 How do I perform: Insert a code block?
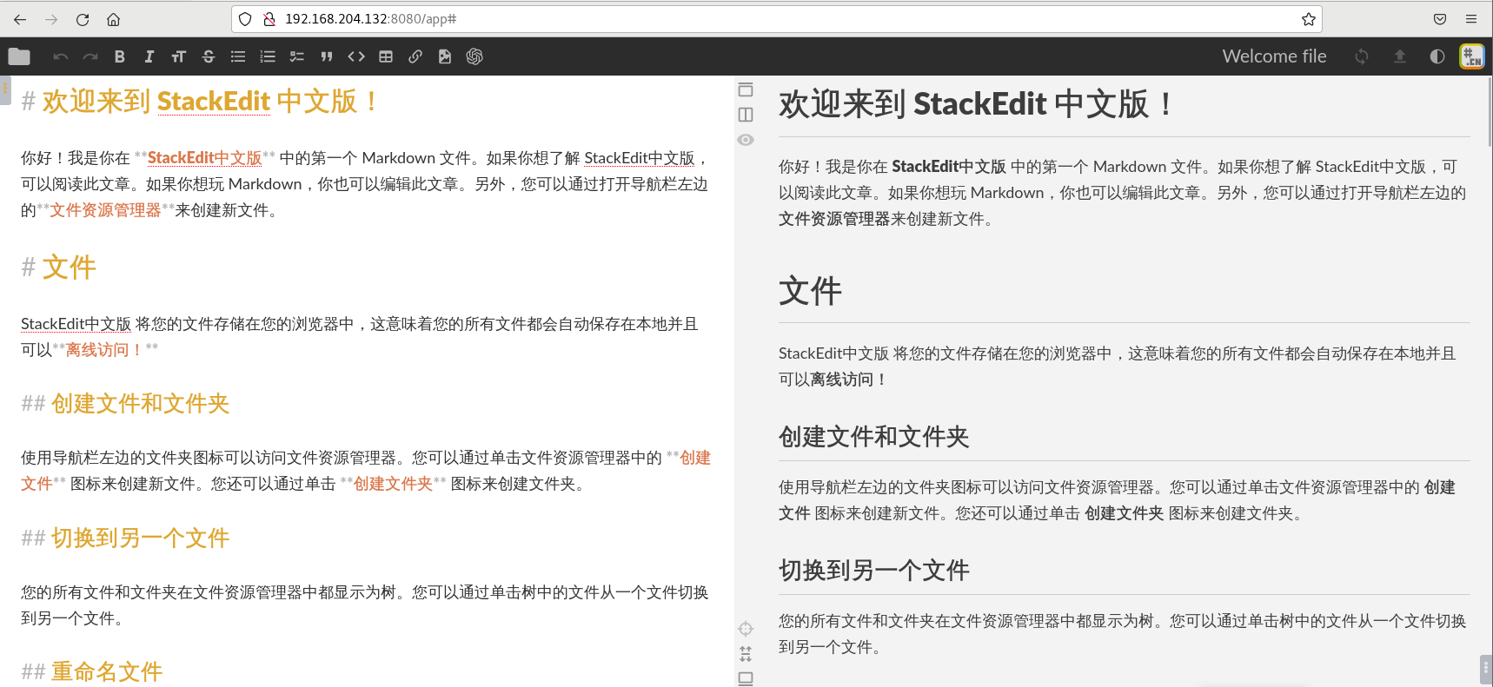click(356, 56)
